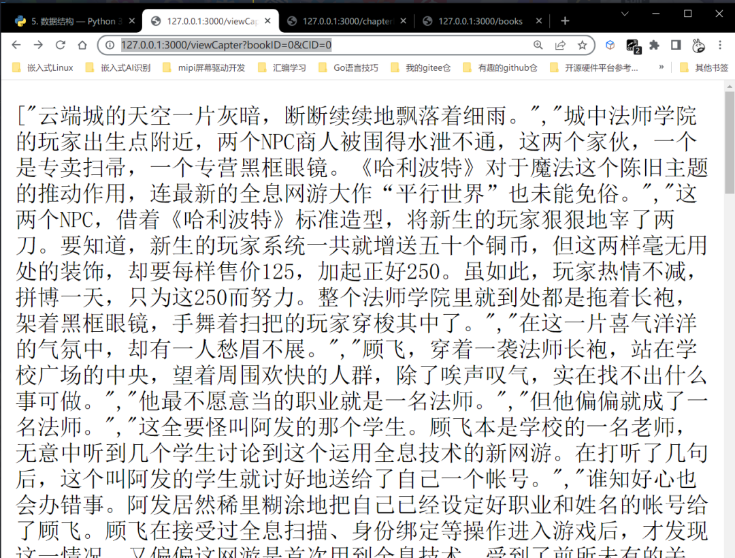Close the viewCapter tab
The image size is (735, 558).
pyautogui.click(x=267, y=21)
